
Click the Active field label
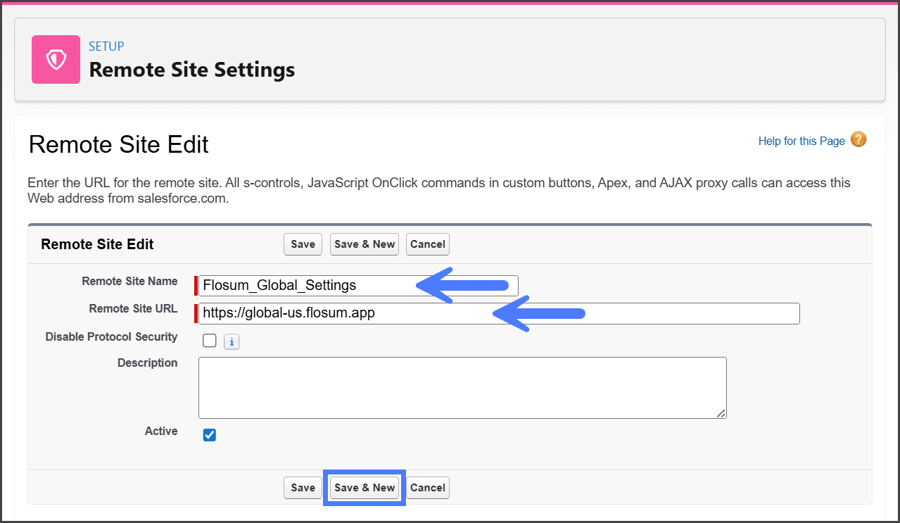[x=161, y=431]
